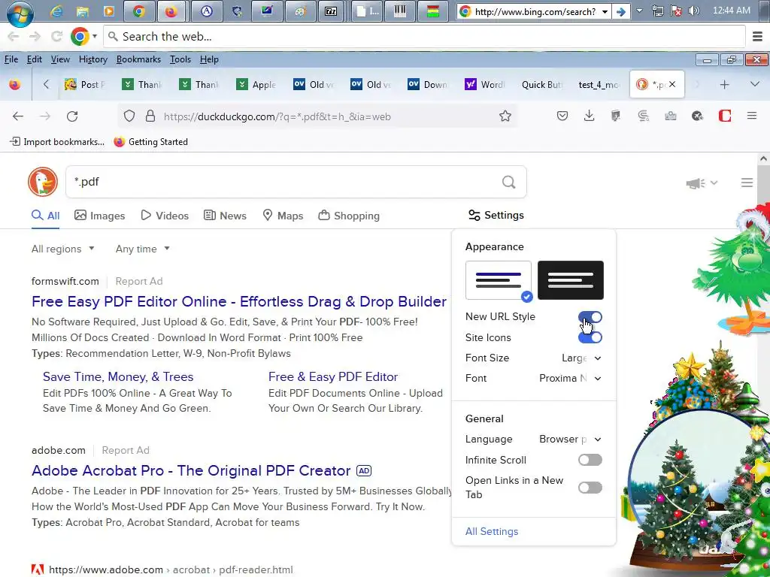The image size is (770, 577).
Task: Expand the megaphone dropdown chevron
Action: pos(714,183)
